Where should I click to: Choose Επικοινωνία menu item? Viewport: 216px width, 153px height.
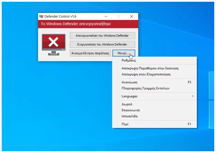click(154, 110)
